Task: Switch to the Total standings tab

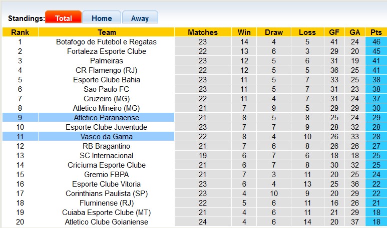Action: click(63, 18)
